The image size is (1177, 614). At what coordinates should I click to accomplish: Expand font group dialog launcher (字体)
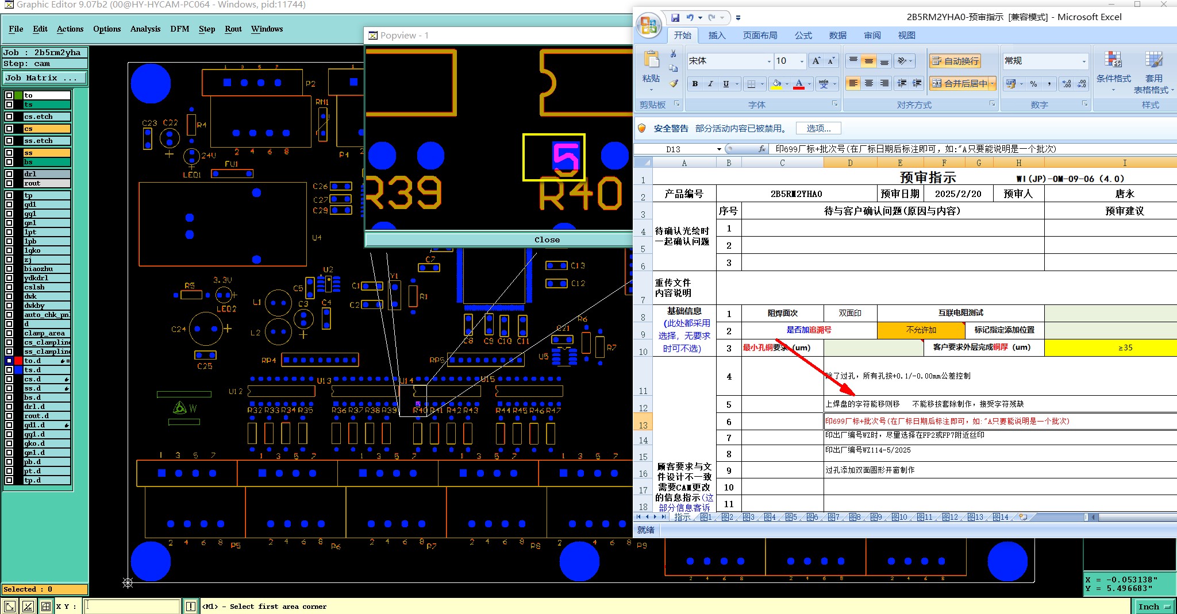click(834, 104)
